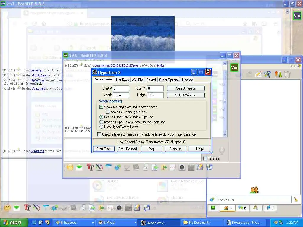Open the Sound tab
The width and height of the screenshot is (303, 227).
coord(151,80)
